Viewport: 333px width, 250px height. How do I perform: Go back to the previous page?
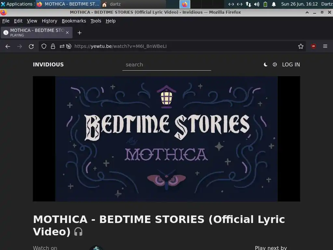point(8,46)
